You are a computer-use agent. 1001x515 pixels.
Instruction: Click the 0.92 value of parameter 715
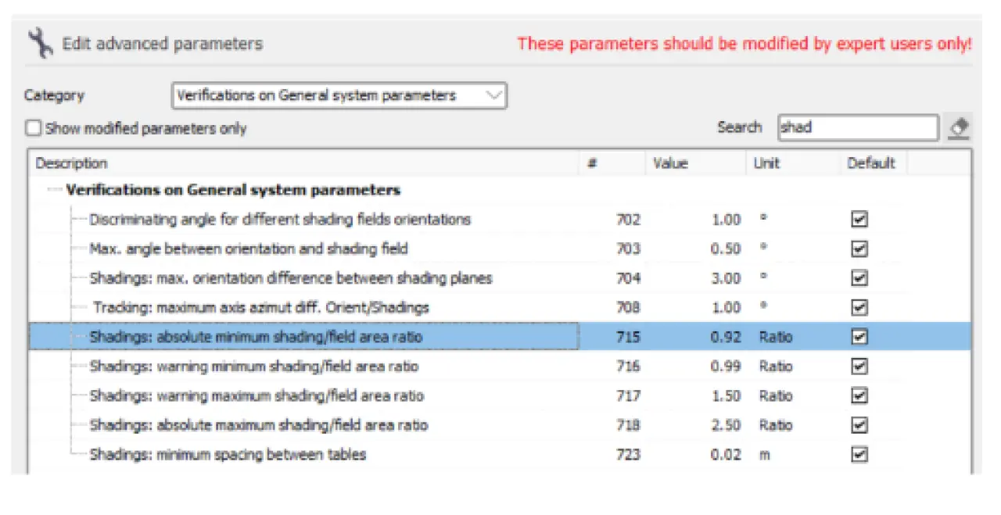tap(725, 337)
